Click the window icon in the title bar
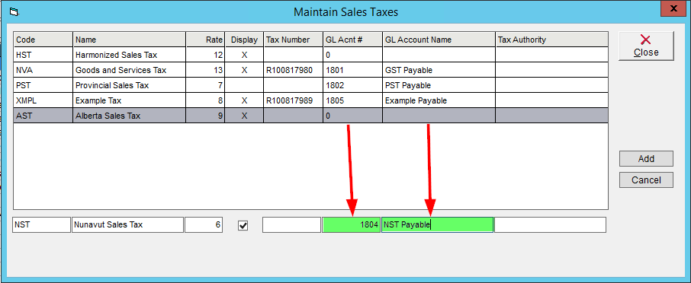Image resolution: width=691 pixels, height=283 pixels. click(x=14, y=12)
